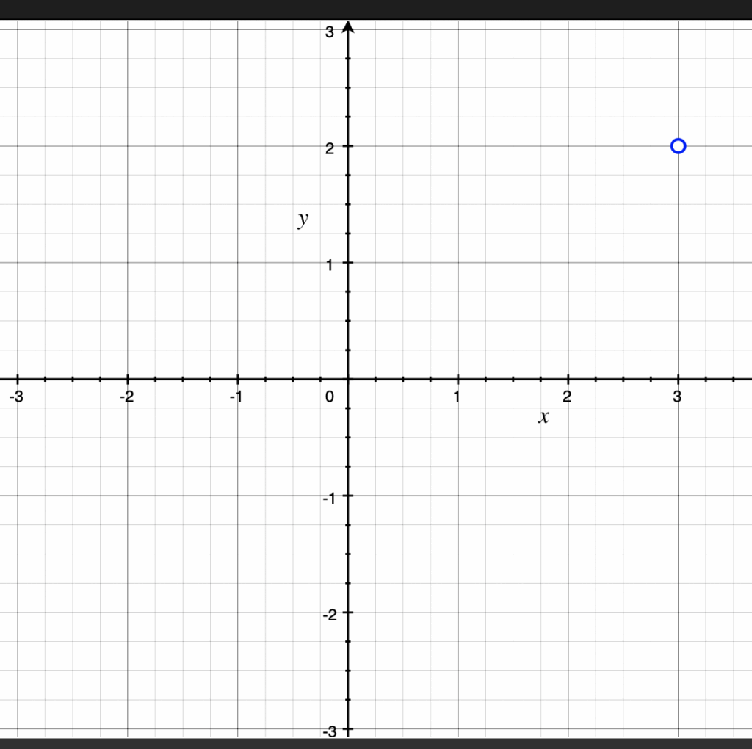Click the arrowhead atop the y-axis

(348, 27)
